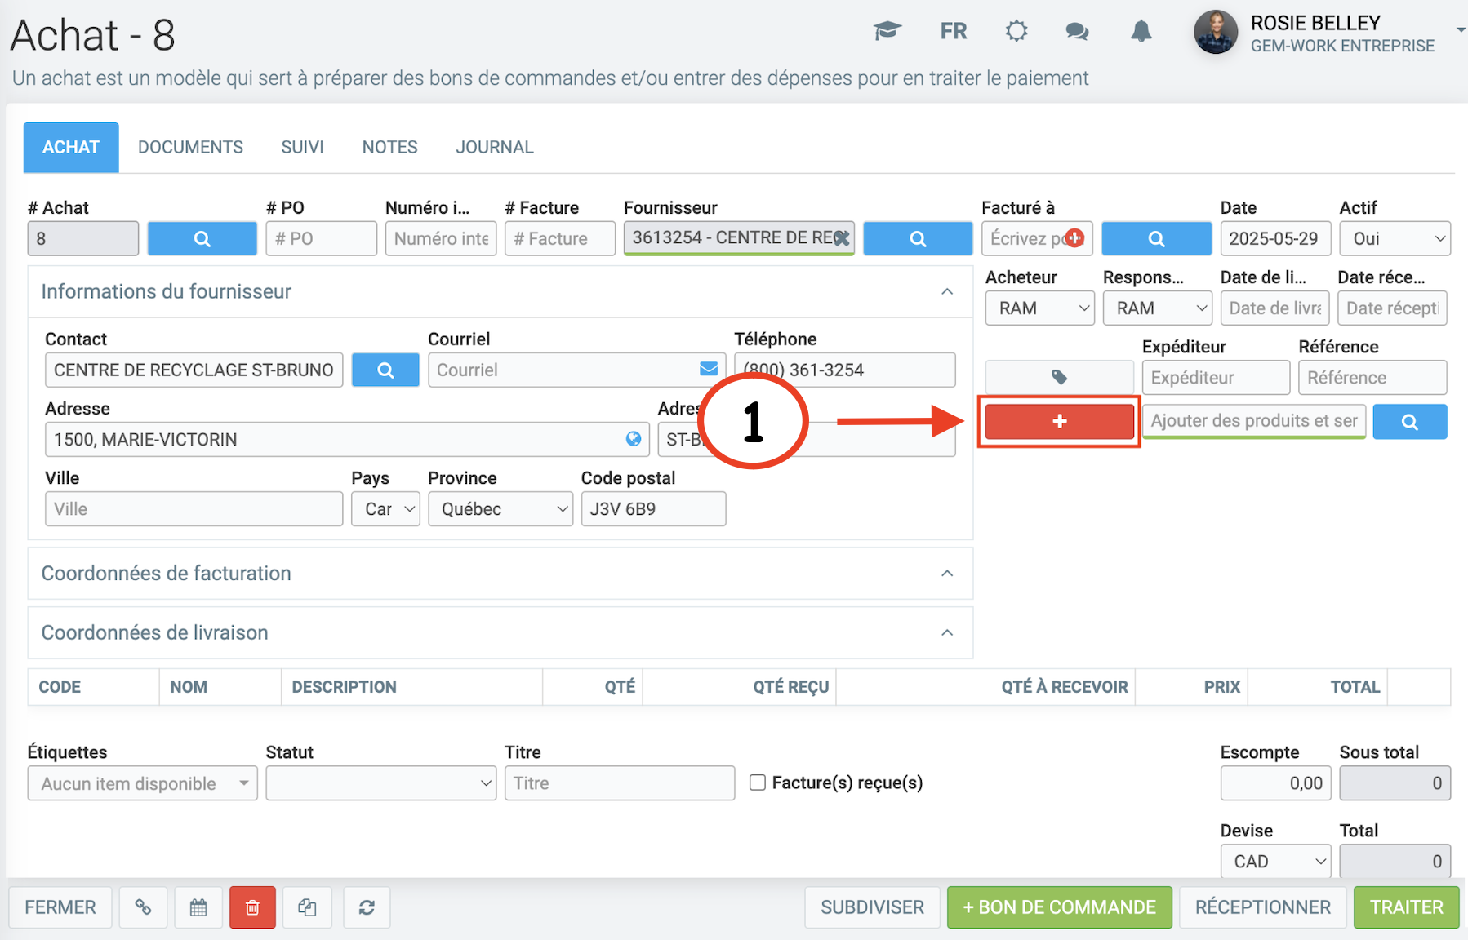
Task: Click the + BON DE COMMANDE button
Action: tap(1059, 907)
